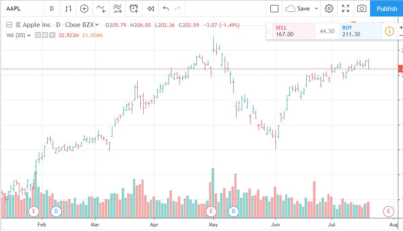Remove the Vol indicator with X
403x231 pixels.
pyautogui.click(x=52, y=35)
